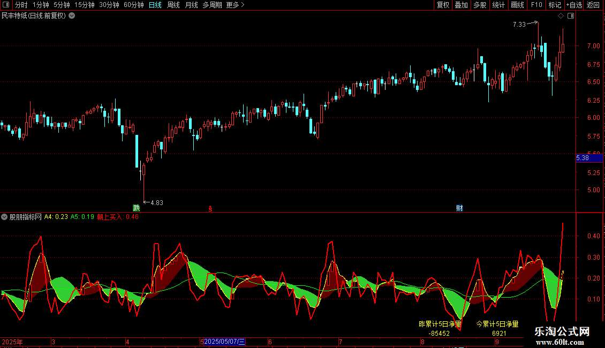Click the A4: 0.23 indicator value

[56, 217]
